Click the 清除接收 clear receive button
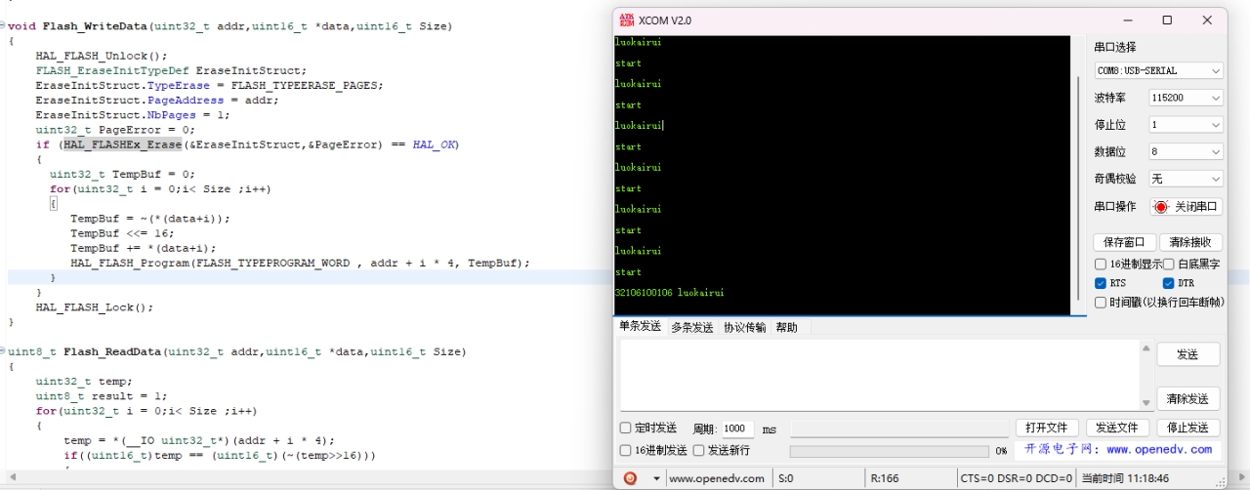The image size is (1250, 490). [x=1190, y=242]
